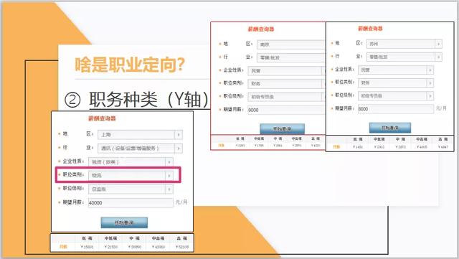
Task: Open 企业性质 dropdown in 南京 panel
Action: (x=287, y=70)
